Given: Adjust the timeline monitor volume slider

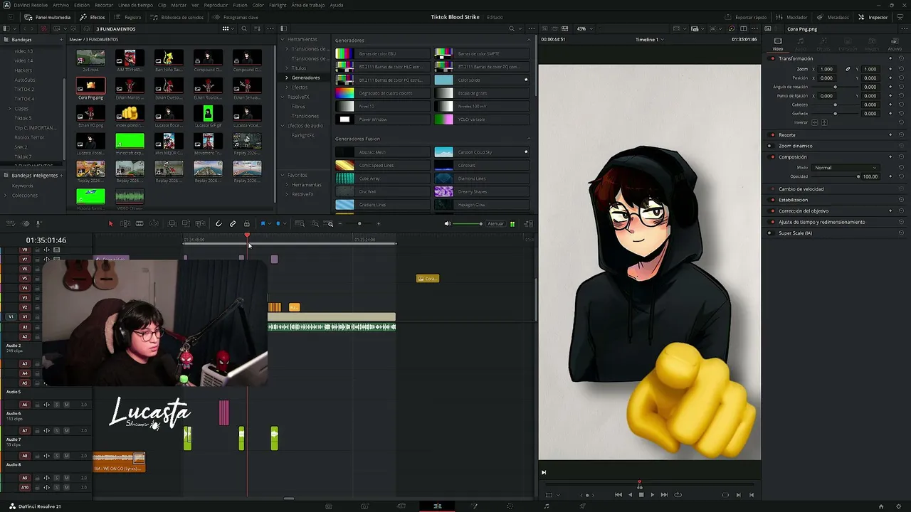Looking at the screenshot, I should [x=468, y=224].
